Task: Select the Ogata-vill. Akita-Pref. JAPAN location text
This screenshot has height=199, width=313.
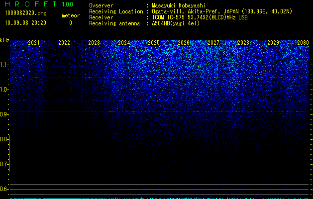Action: point(222,11)
